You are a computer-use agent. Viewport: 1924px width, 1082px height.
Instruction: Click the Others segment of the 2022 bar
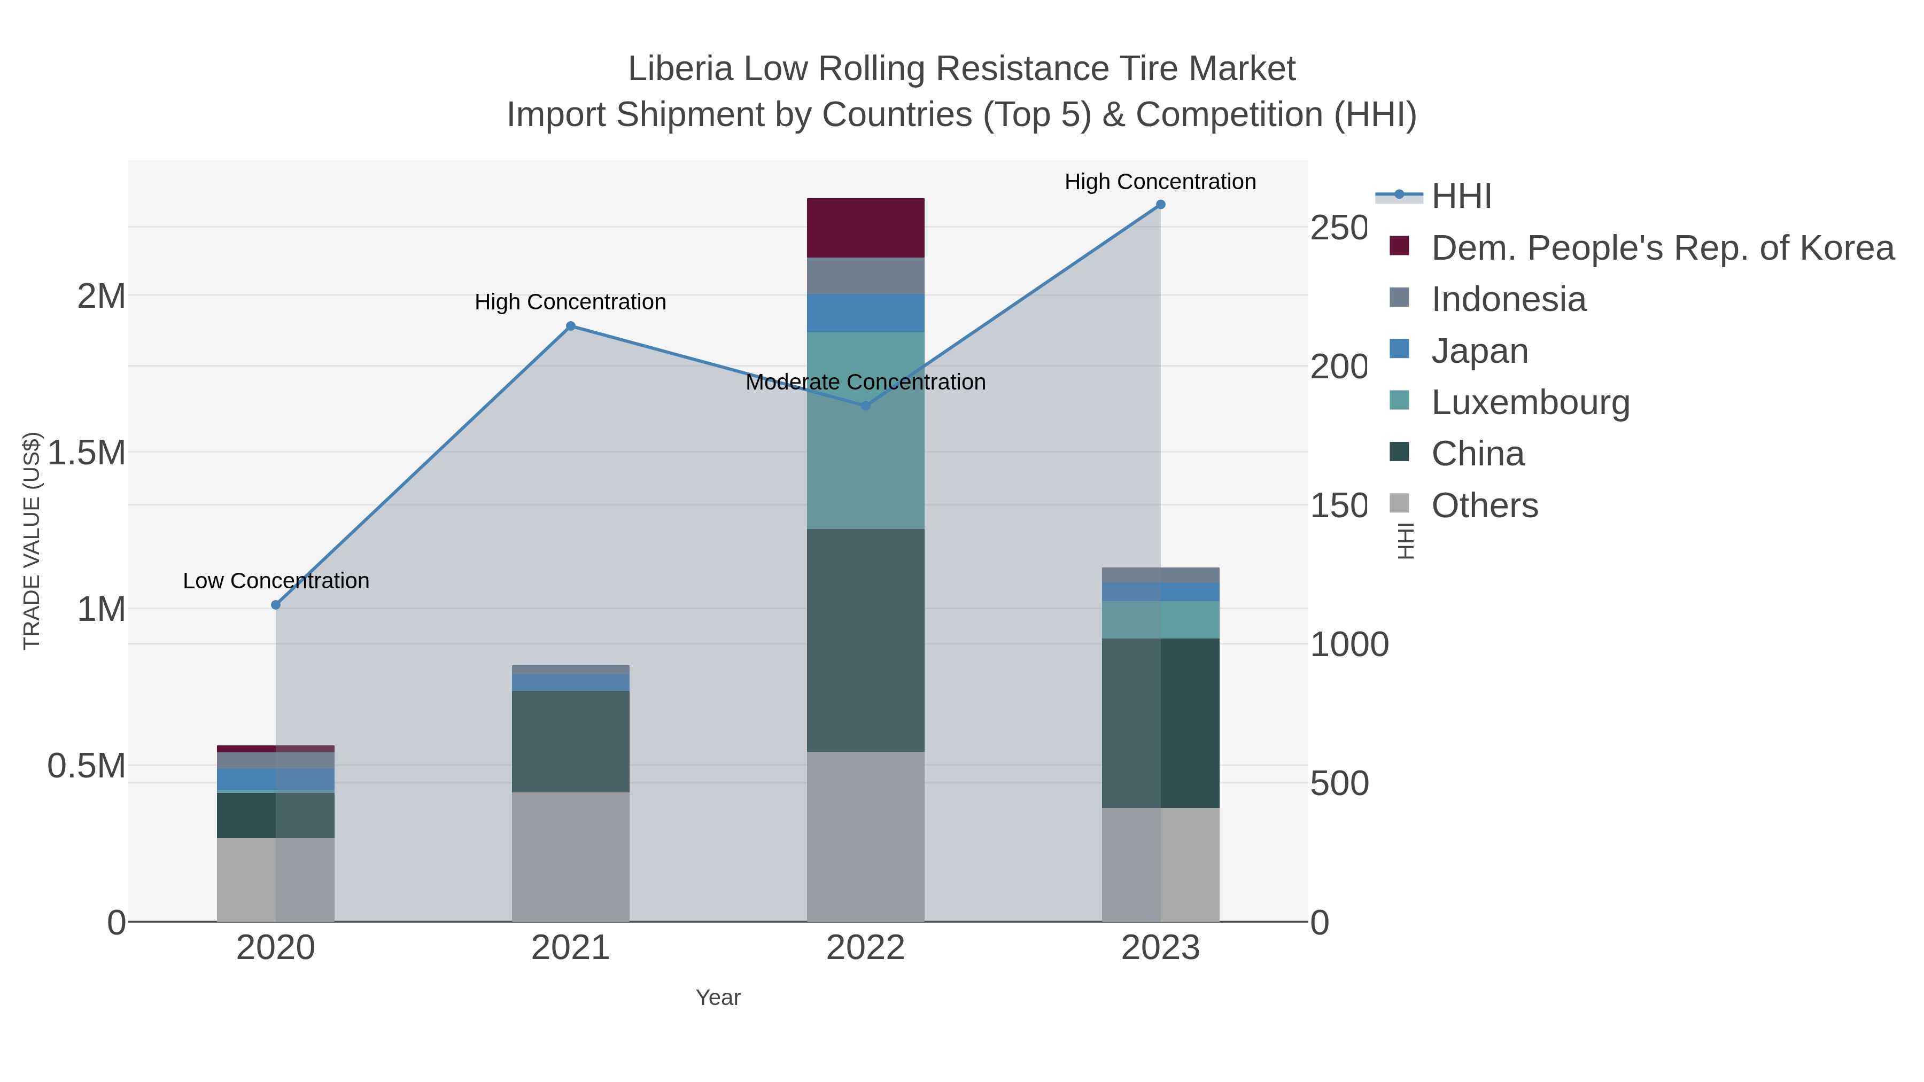pyautogui.click(x=866, y=836)
